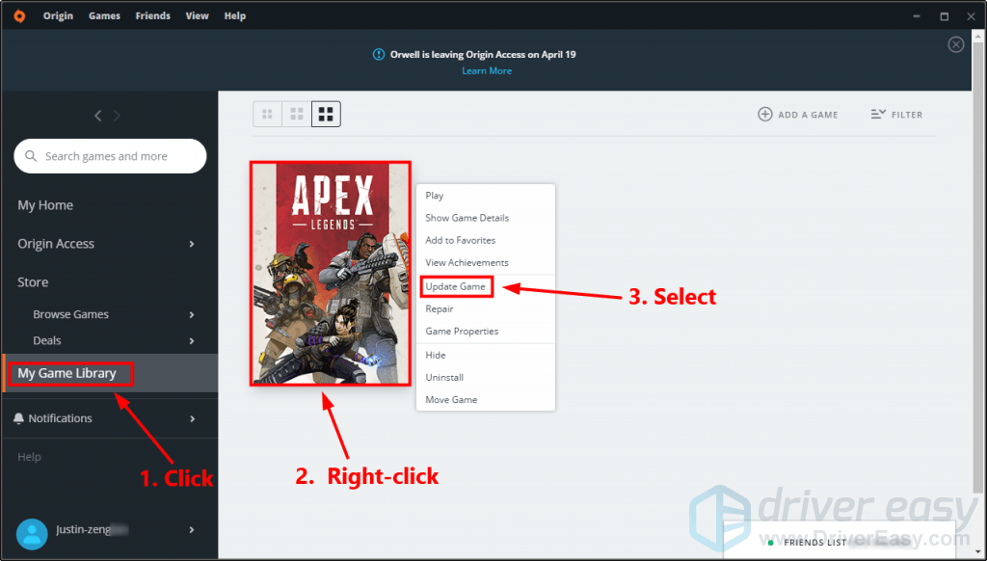The height and width of the screenshot is (561, 987).
Task: Click the Learn More link
Action: coord(487,71)
